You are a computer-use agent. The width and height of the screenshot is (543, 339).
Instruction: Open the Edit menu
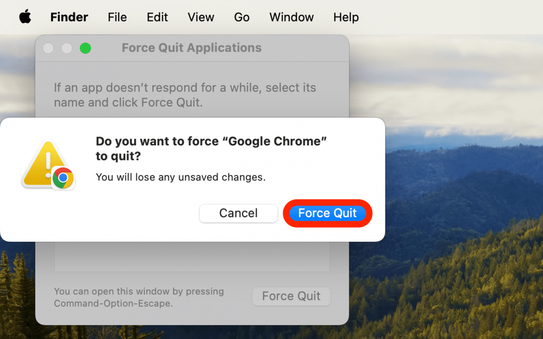click(157, 17)
